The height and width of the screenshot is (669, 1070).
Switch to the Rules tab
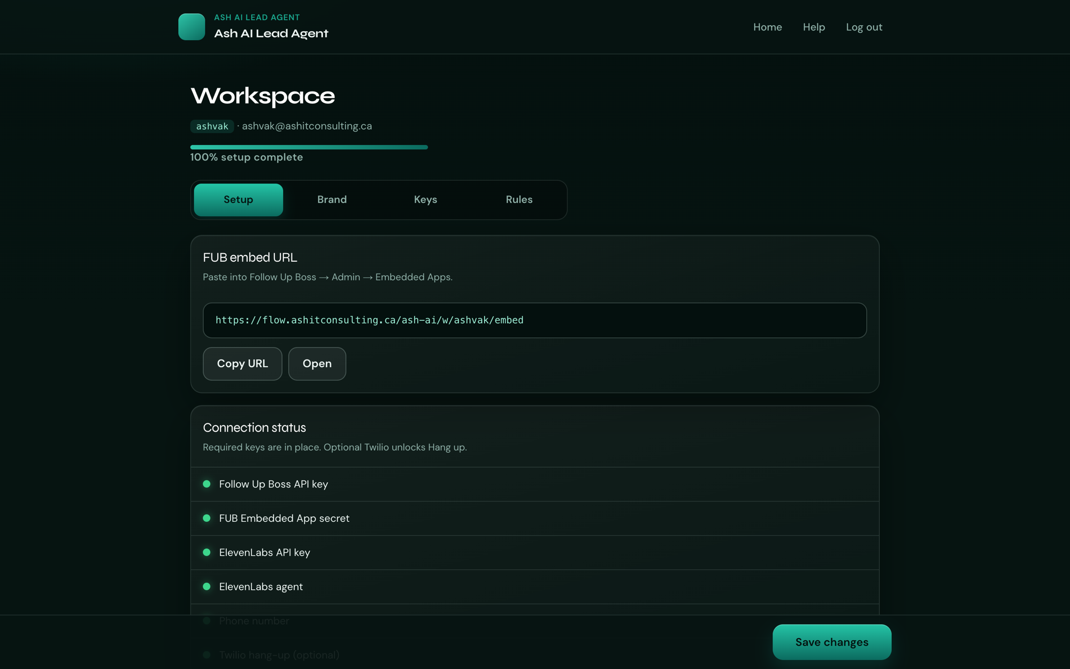(519, 200)
